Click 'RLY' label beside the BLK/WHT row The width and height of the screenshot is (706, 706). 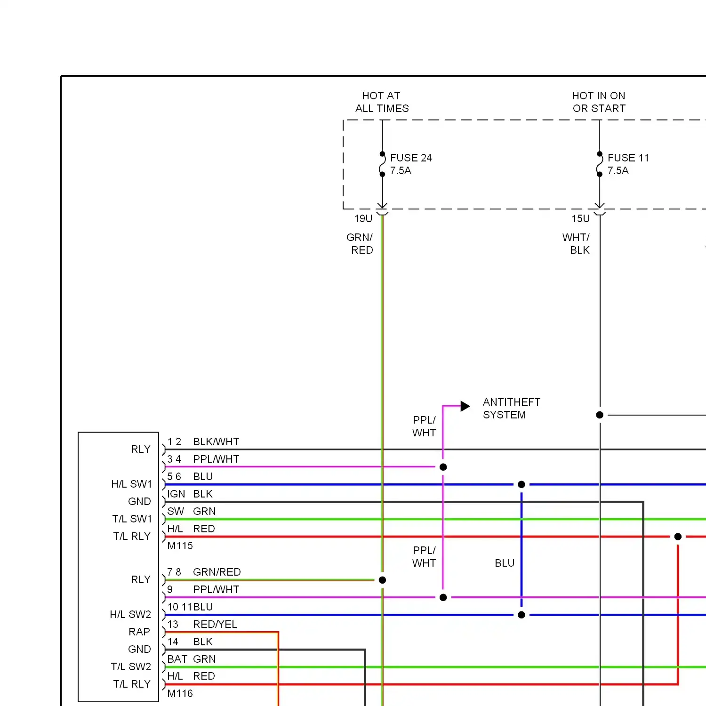point(141,449)
